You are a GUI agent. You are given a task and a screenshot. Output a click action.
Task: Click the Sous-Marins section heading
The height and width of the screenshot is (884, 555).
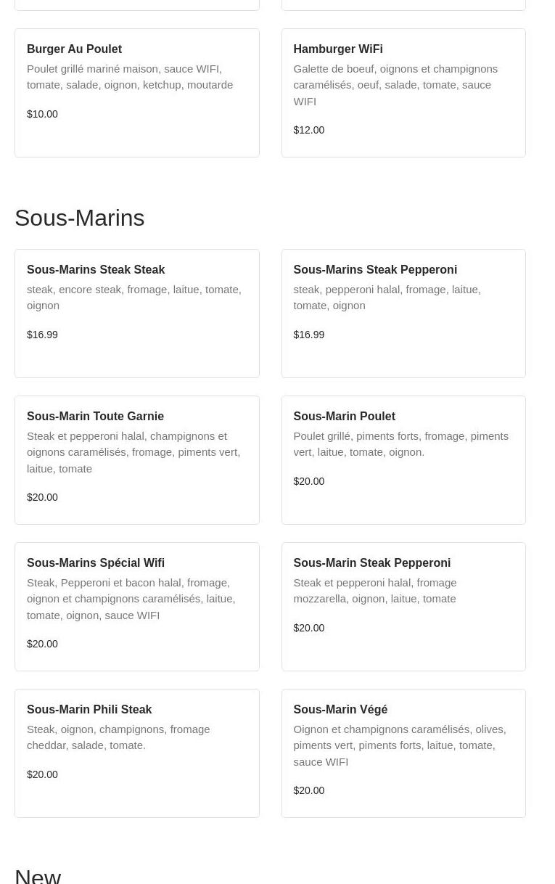pyautogui.click(x=80, y=218)
